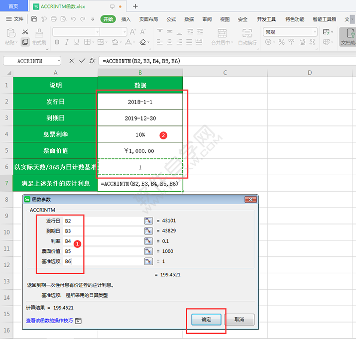Open the quick access toolbar customize dropdown
This screenshot has width=356, height=339.
[93, 19]
